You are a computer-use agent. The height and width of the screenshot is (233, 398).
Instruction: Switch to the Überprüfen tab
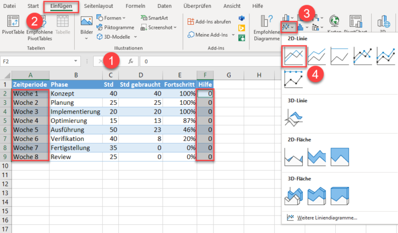point(197,6)
